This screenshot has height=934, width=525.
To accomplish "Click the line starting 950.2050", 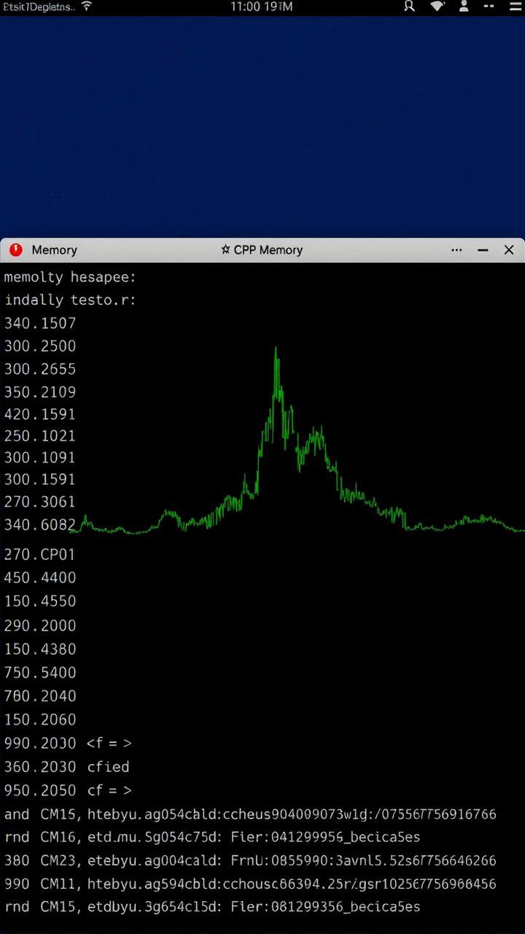I will 68,790.
